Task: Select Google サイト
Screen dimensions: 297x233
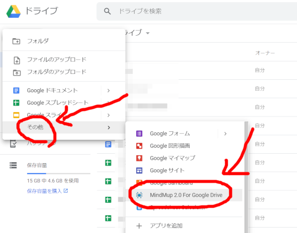Action: coord(167,171)
